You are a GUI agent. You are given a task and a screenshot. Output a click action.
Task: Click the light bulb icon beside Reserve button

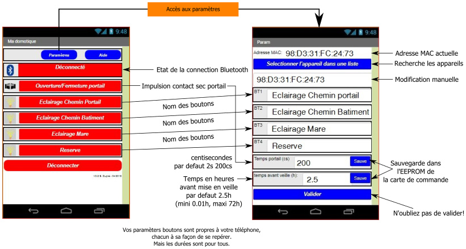pos(10,150)
